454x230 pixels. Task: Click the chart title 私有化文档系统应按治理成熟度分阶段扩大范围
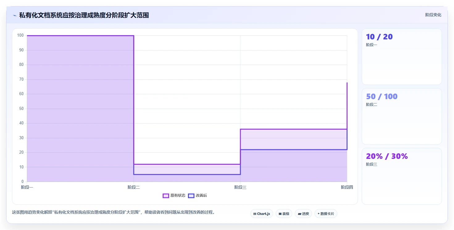tap(84, 15)
